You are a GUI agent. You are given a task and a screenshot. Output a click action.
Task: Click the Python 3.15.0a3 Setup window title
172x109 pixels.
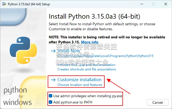pyautogui.click(x=29, y=4)
